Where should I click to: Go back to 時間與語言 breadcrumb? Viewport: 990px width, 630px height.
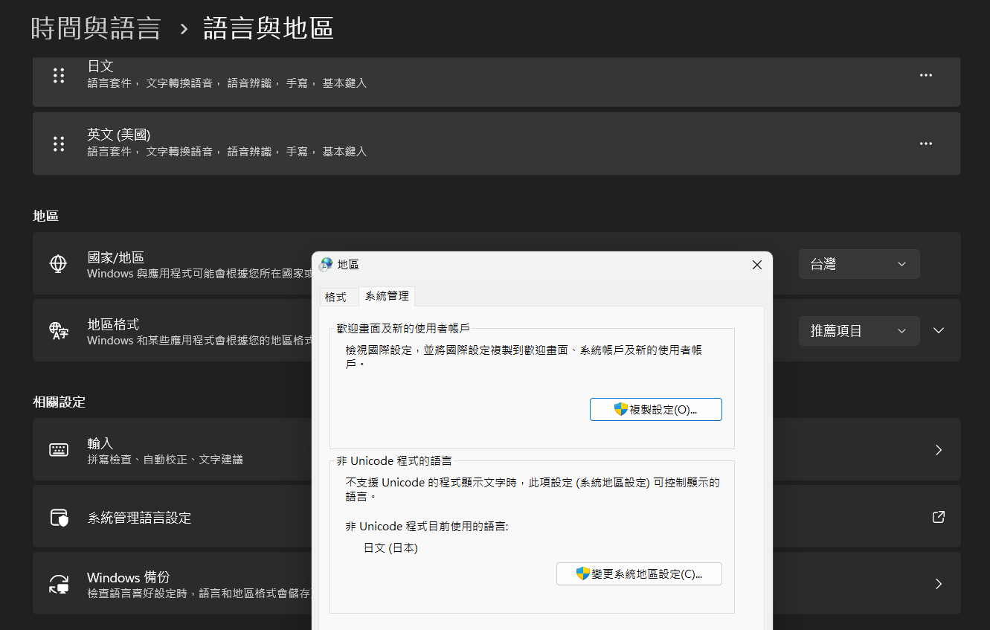96,28
